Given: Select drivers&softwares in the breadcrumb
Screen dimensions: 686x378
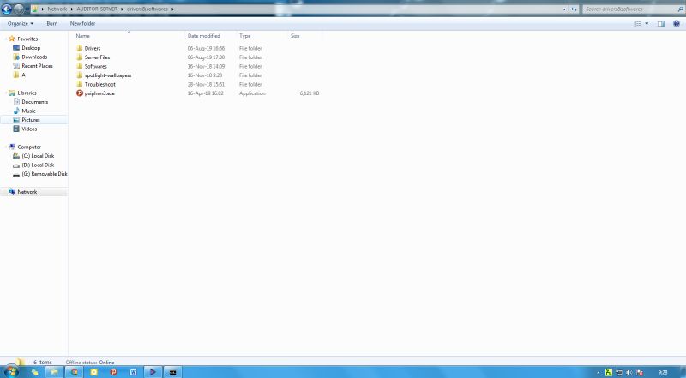Looking at the screenshot, I should 147,9.
